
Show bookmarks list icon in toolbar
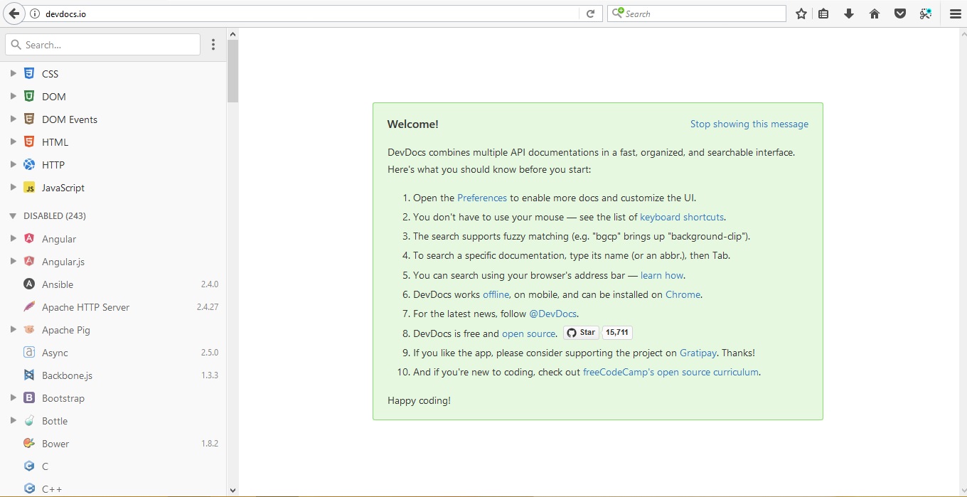[x=823, y=14]
